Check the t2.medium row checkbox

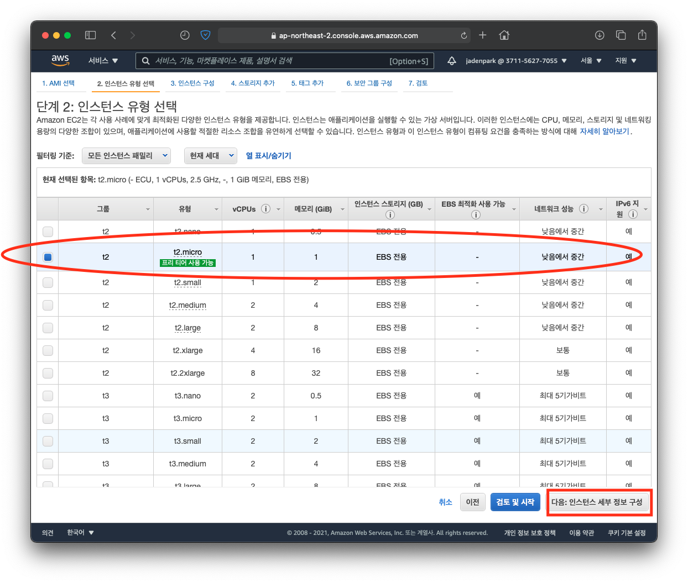48,305
